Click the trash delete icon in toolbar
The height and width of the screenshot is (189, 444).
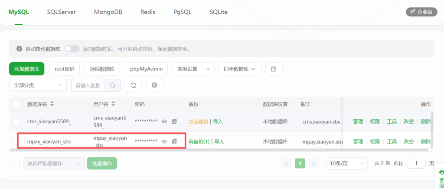274,69
